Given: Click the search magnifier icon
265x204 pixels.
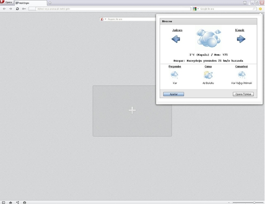Looking at the screenshot, I should [254, 9].
